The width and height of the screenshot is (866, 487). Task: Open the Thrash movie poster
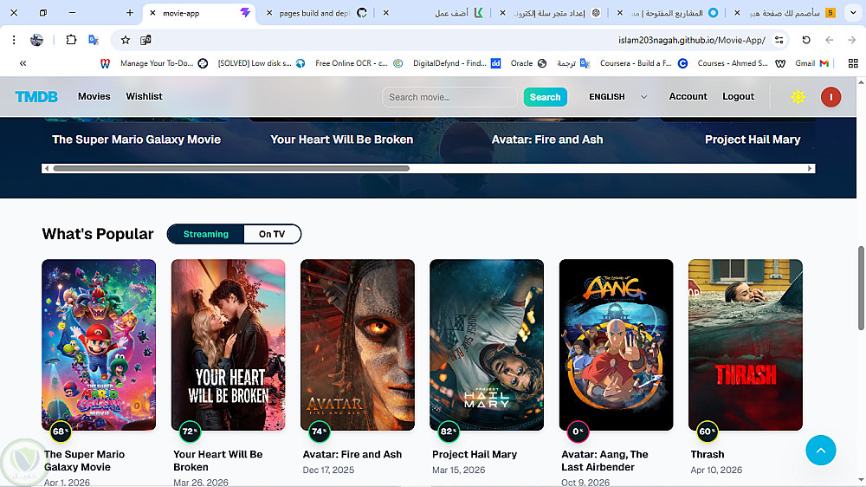745,345
